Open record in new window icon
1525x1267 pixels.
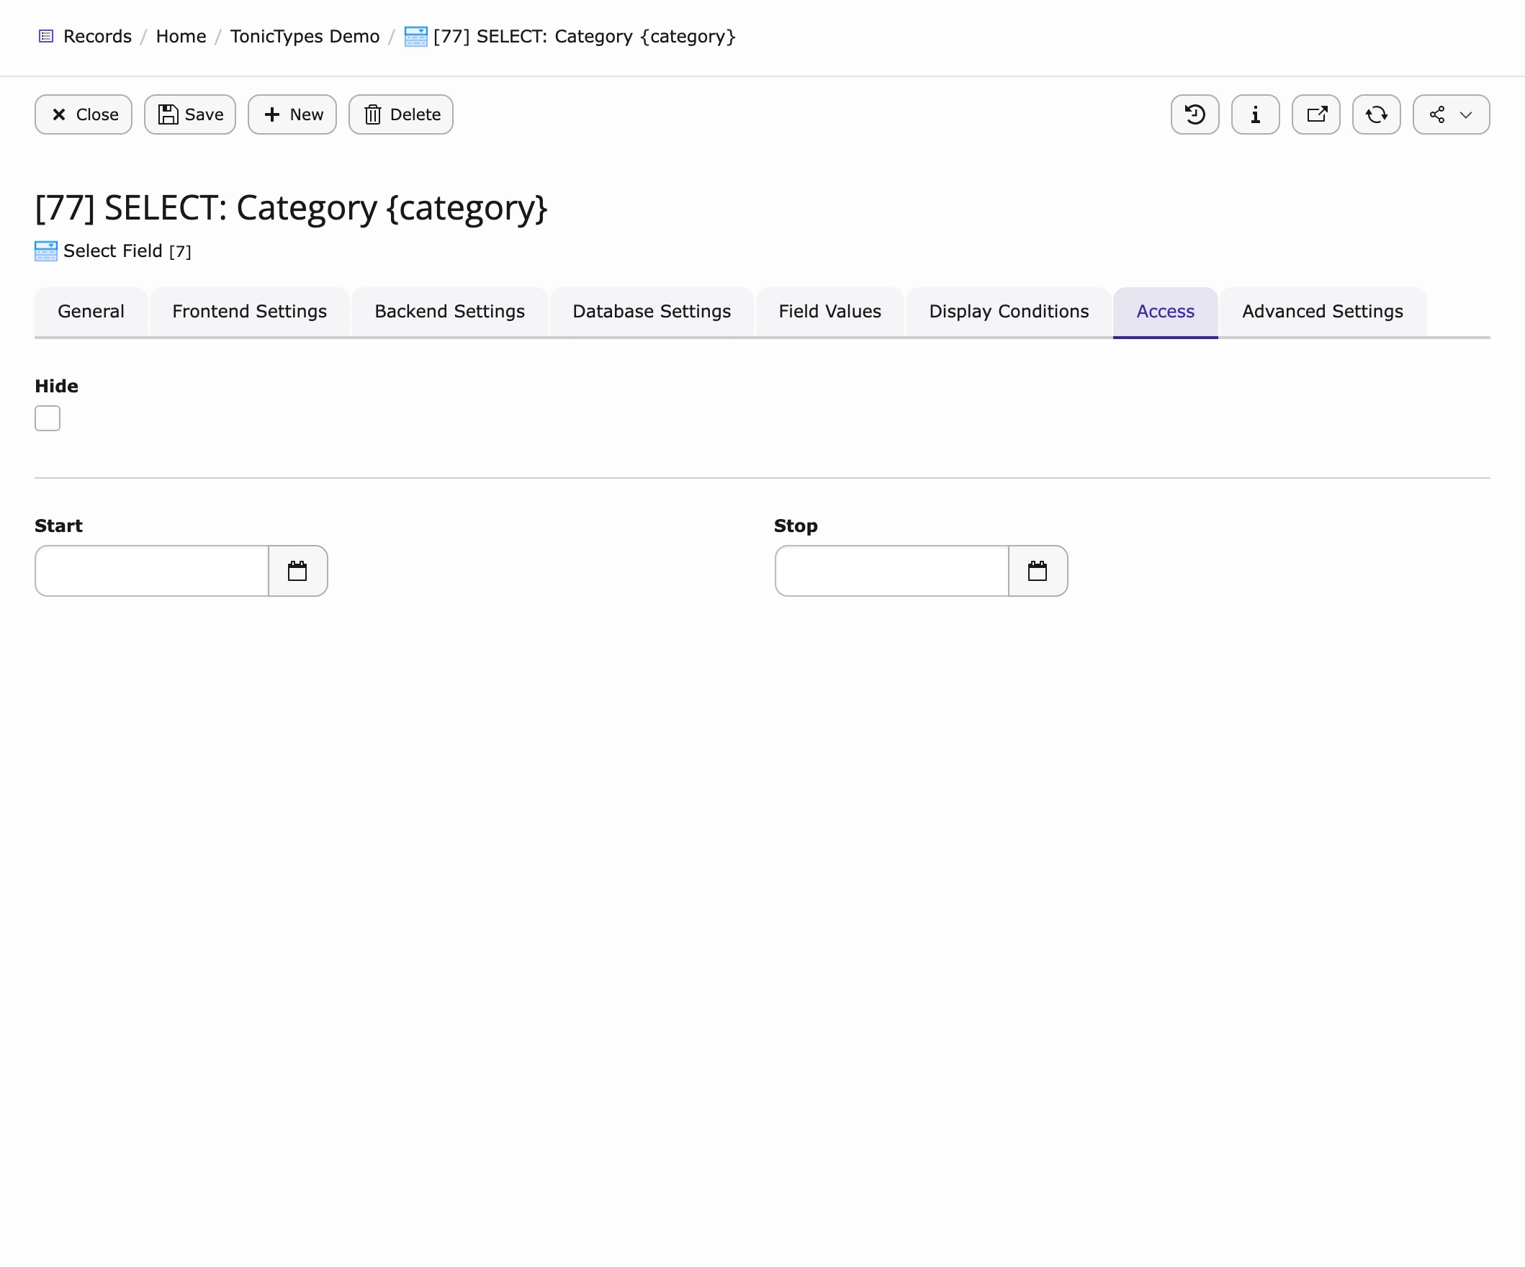point(1316,114)
